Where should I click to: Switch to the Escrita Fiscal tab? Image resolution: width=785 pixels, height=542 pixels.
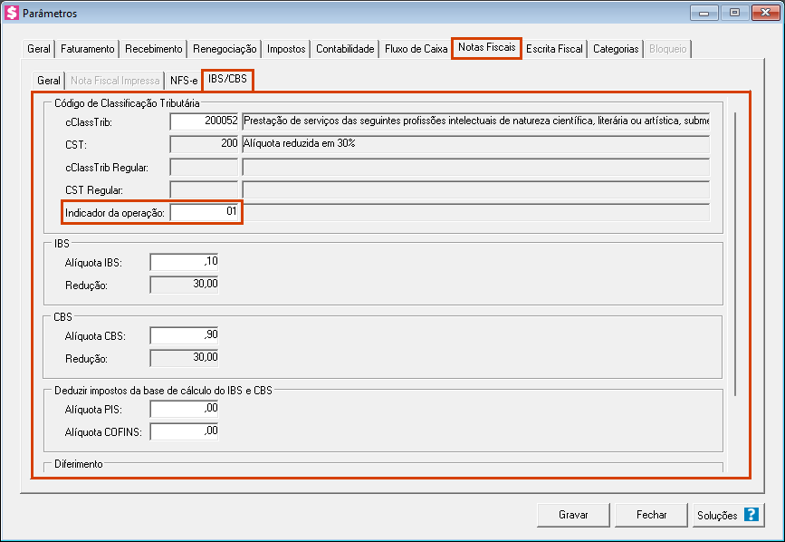pos(554,49)
